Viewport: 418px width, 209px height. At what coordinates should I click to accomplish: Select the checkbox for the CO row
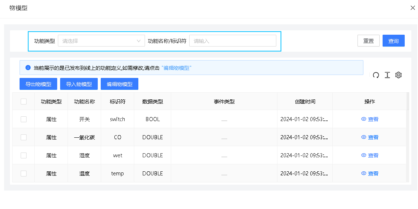(24, 137)
